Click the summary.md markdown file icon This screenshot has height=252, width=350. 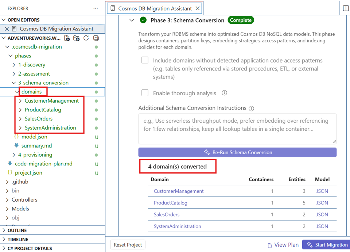[x=16, y=145]
